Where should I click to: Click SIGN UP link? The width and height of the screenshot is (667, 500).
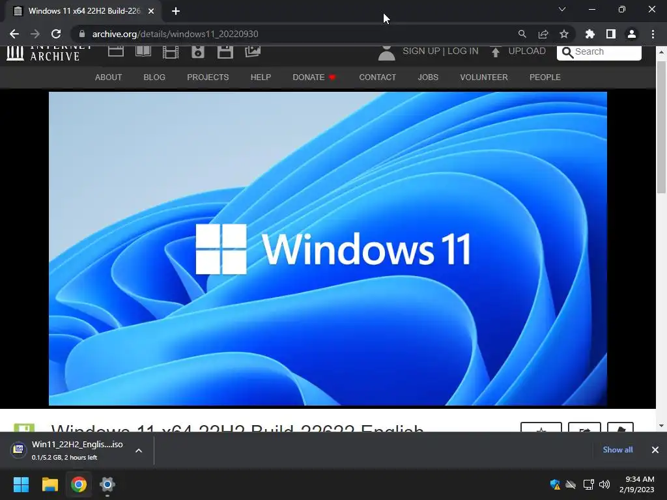click(421, 51)
